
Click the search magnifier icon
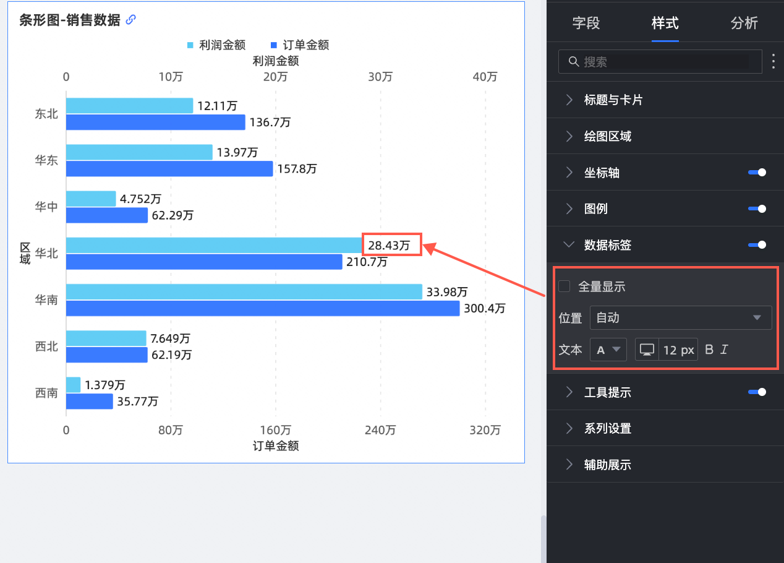click(x=573, y=62)
